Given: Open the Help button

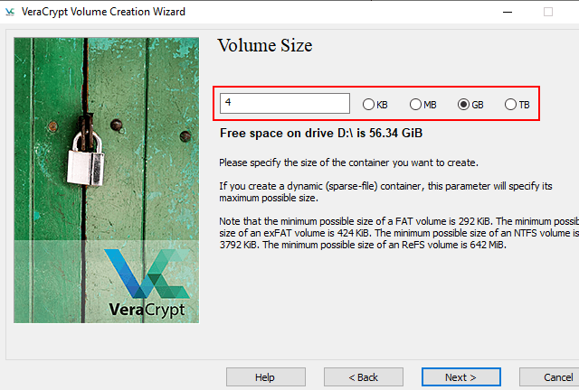Looking at the screenshot, I should pos(266,377).
